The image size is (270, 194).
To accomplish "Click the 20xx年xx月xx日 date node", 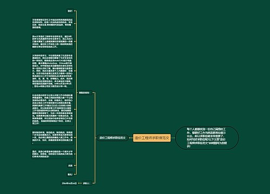I will [69, 183].
